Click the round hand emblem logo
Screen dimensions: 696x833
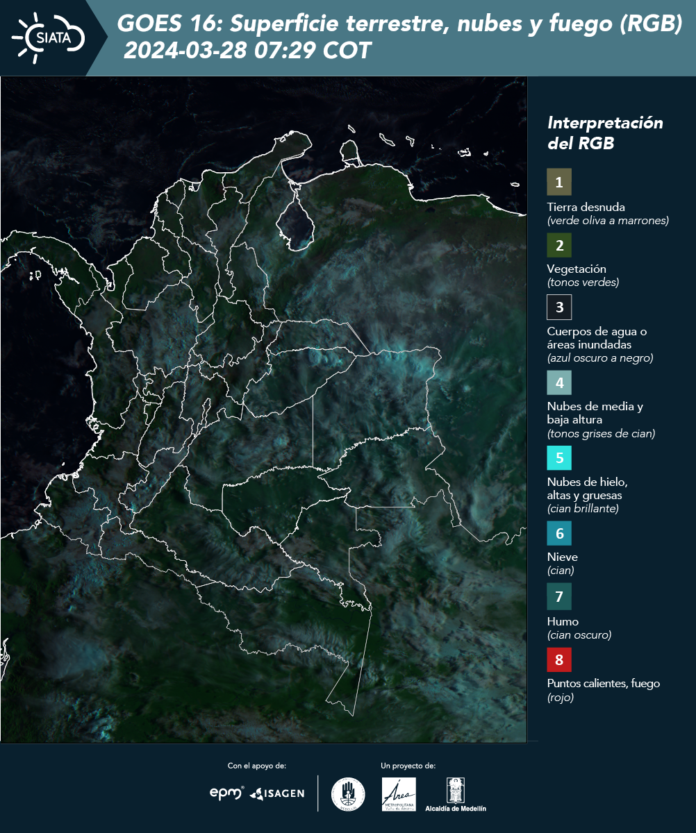coord(348,794)
